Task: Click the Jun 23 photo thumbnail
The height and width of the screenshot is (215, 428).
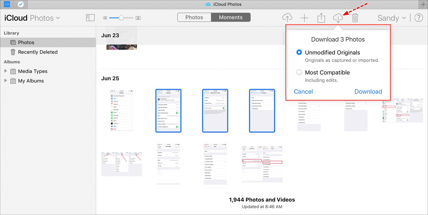Action: (122, 47)
